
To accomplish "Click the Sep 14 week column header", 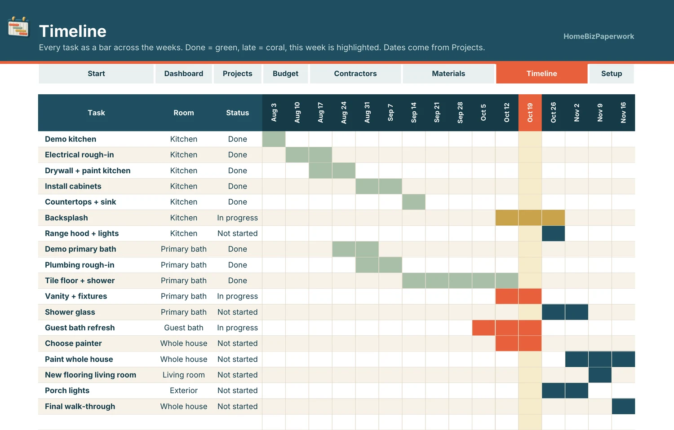I will pyautogui.click(x=414, y=113).
